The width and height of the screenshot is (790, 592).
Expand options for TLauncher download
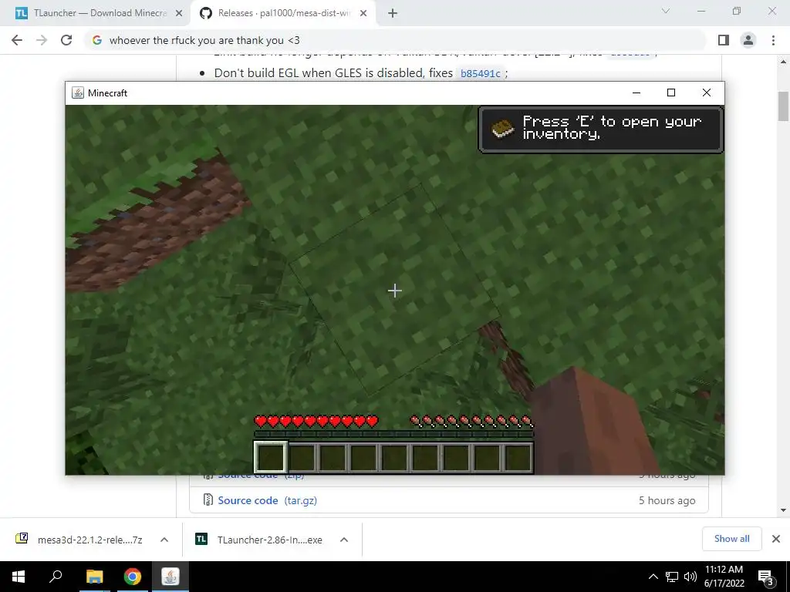tap(344, 540)
